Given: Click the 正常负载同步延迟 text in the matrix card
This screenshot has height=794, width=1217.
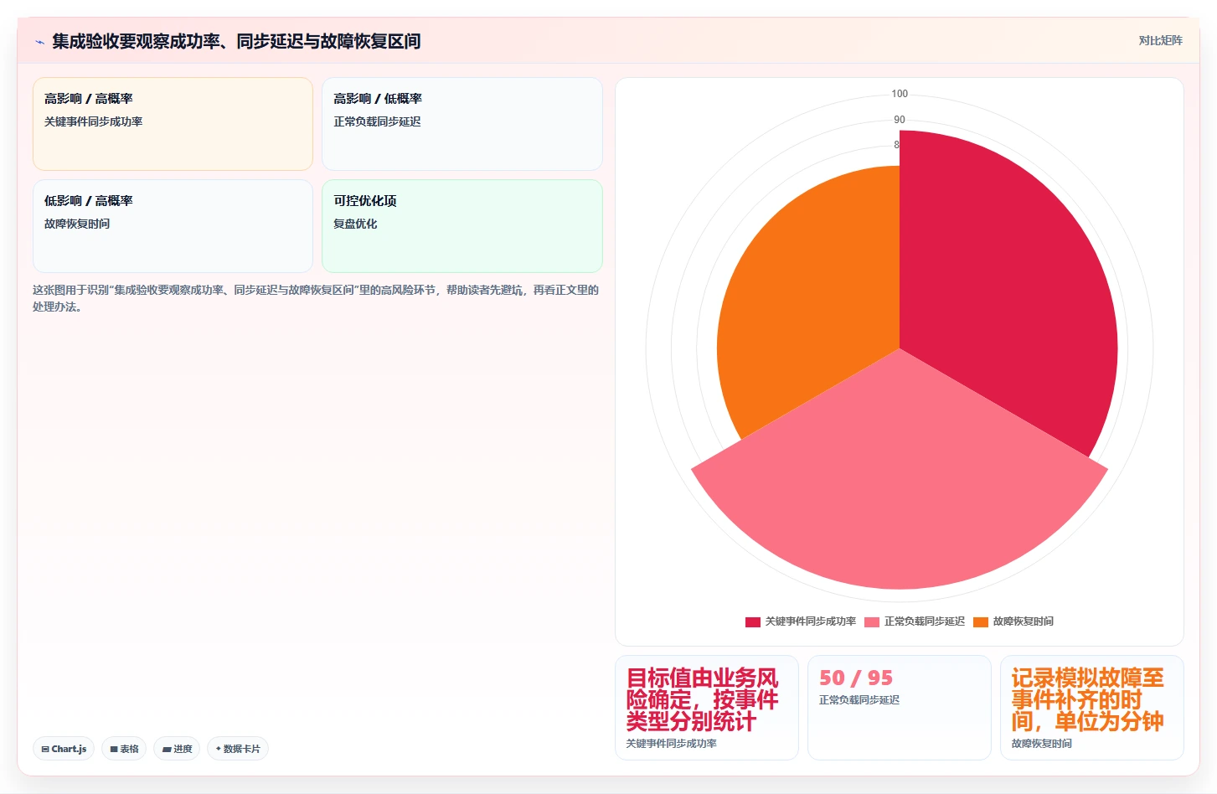Looking at the screenshot, I should (377, 121).
